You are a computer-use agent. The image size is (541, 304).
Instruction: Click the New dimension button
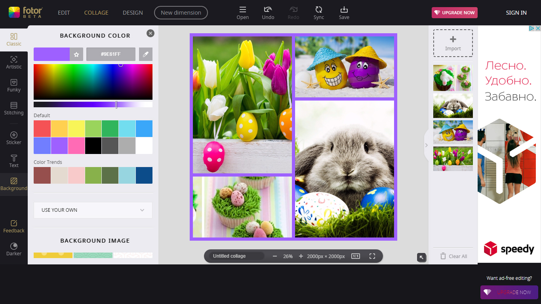[x=181, y=13]
